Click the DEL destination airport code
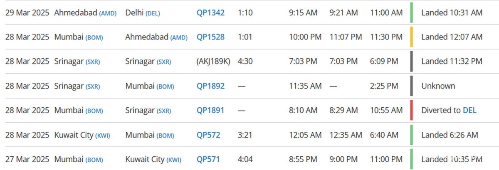Screen dimensions: 499x170 (x=153, y=13)
